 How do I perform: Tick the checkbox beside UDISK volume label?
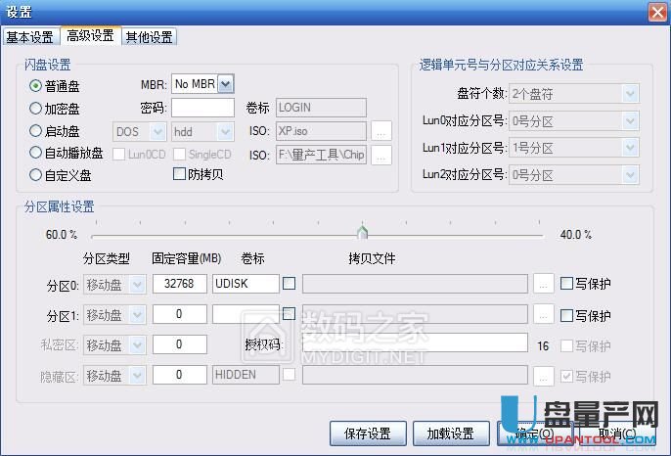click(x=289, y=285)
